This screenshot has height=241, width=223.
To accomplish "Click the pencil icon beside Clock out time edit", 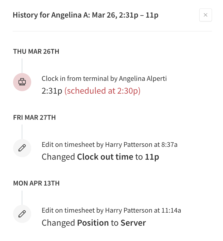I will point(22,148).
